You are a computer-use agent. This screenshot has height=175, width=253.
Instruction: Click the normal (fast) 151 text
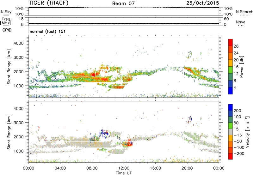pyautogui.click(x=48, y=31)
